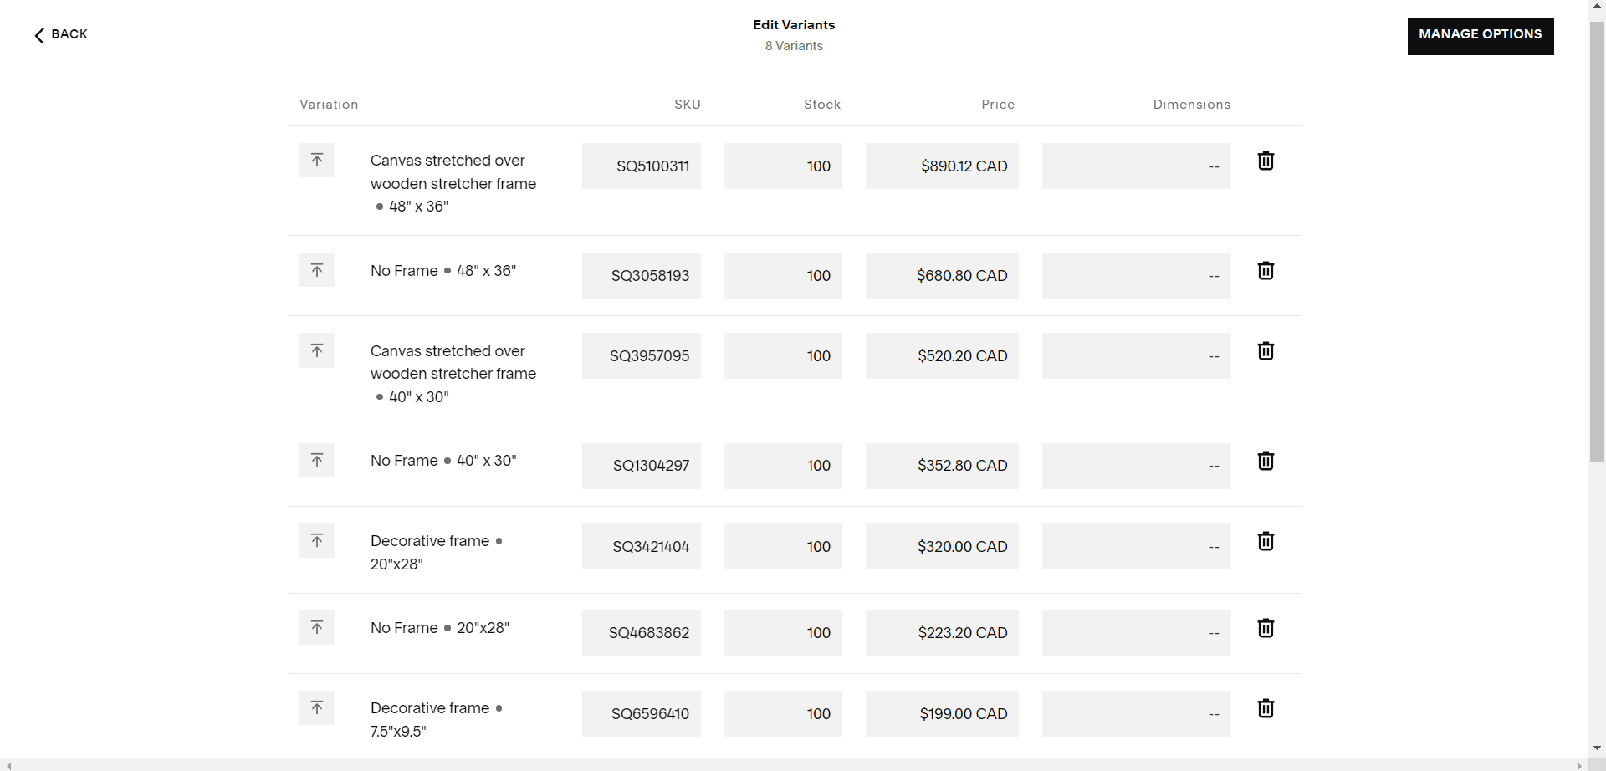Click the 8 Variants count text

pyautogui.click(x=794, y=46)
